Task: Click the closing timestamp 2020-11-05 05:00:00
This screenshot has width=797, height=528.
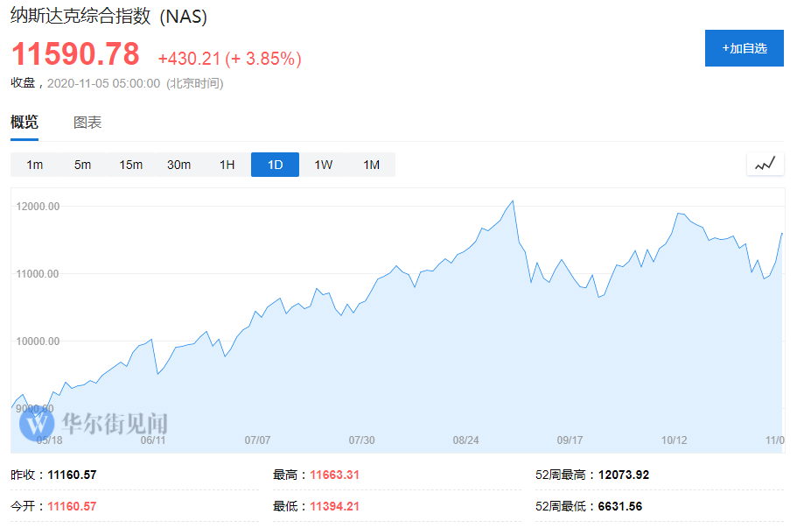Action: pos(104,83)
